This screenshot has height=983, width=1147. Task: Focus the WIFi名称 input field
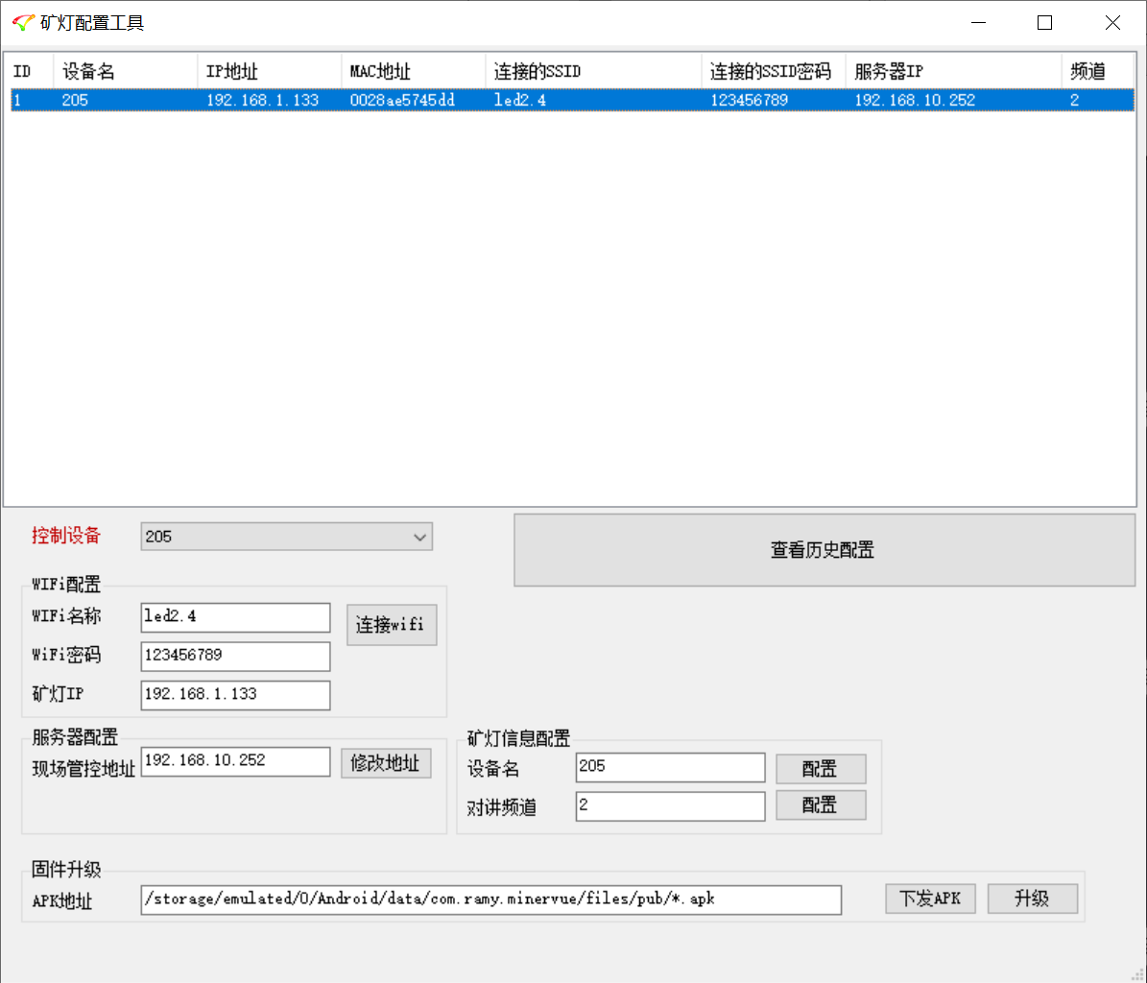click(x=234, y=617)
